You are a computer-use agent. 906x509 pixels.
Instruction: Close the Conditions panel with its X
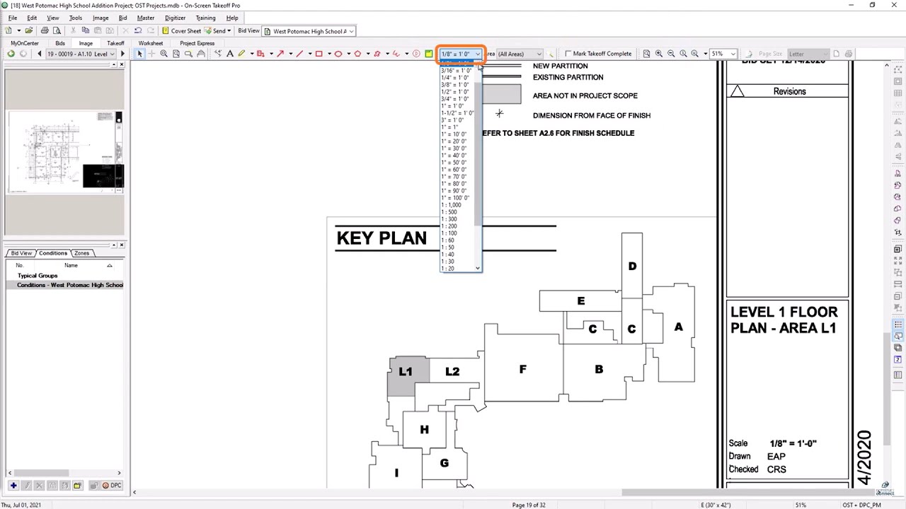click(x=122, y=245)
